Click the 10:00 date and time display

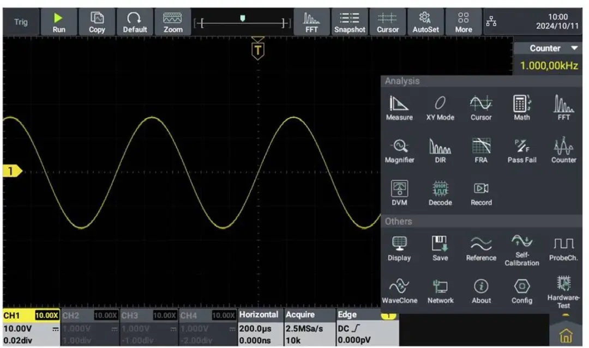[x=557, y=21]
